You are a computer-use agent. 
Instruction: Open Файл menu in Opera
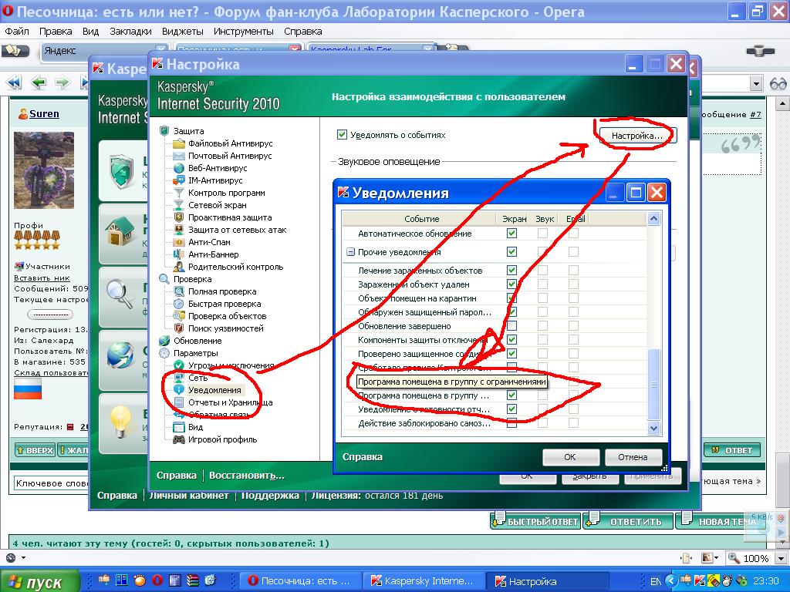click(17, 31)
